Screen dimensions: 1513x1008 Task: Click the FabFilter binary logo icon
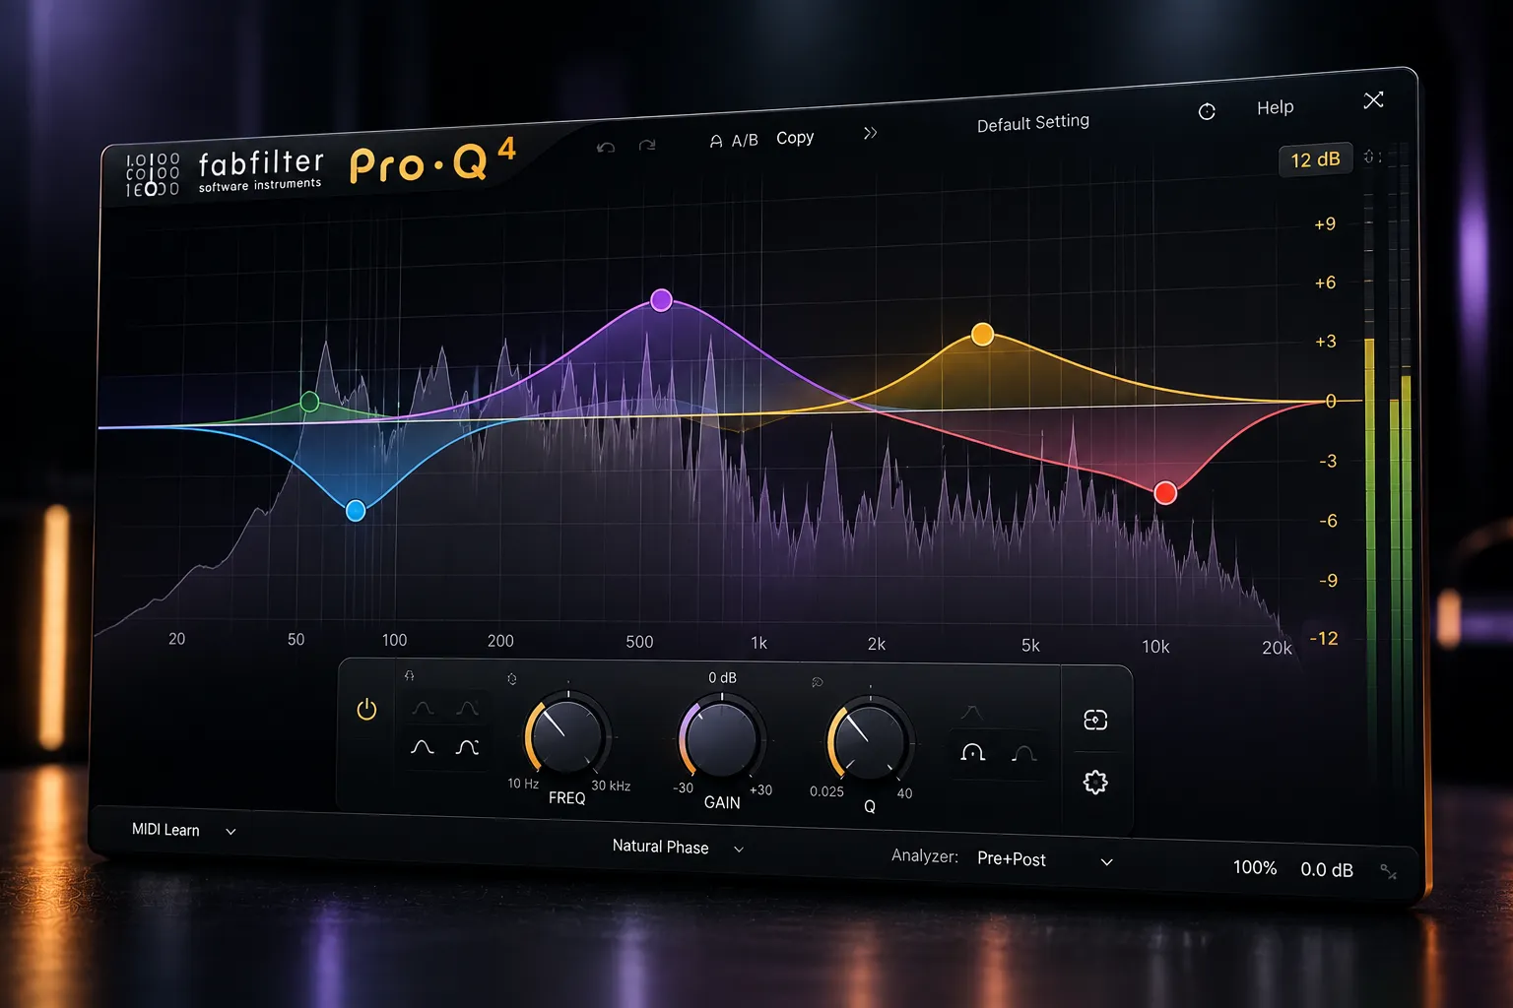click(152, 174)
